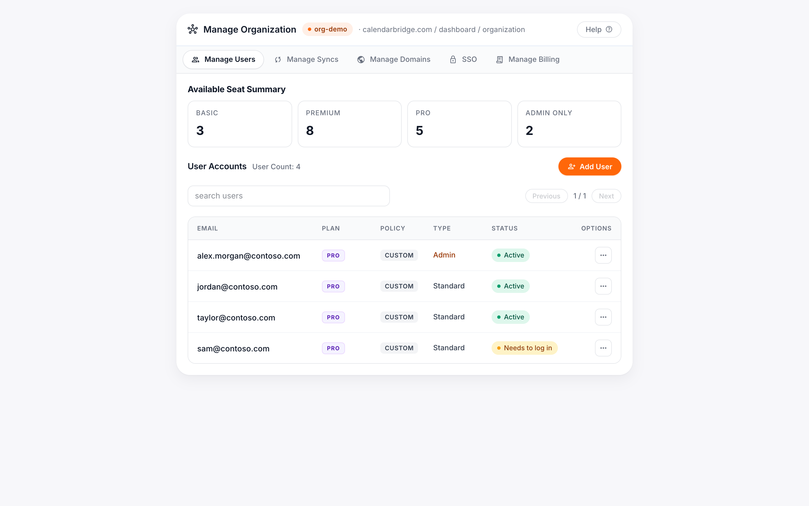The image size is (809, 506).
Task: Click the CUSTOM policy badge for sam
Action: [x=399, y=348]
